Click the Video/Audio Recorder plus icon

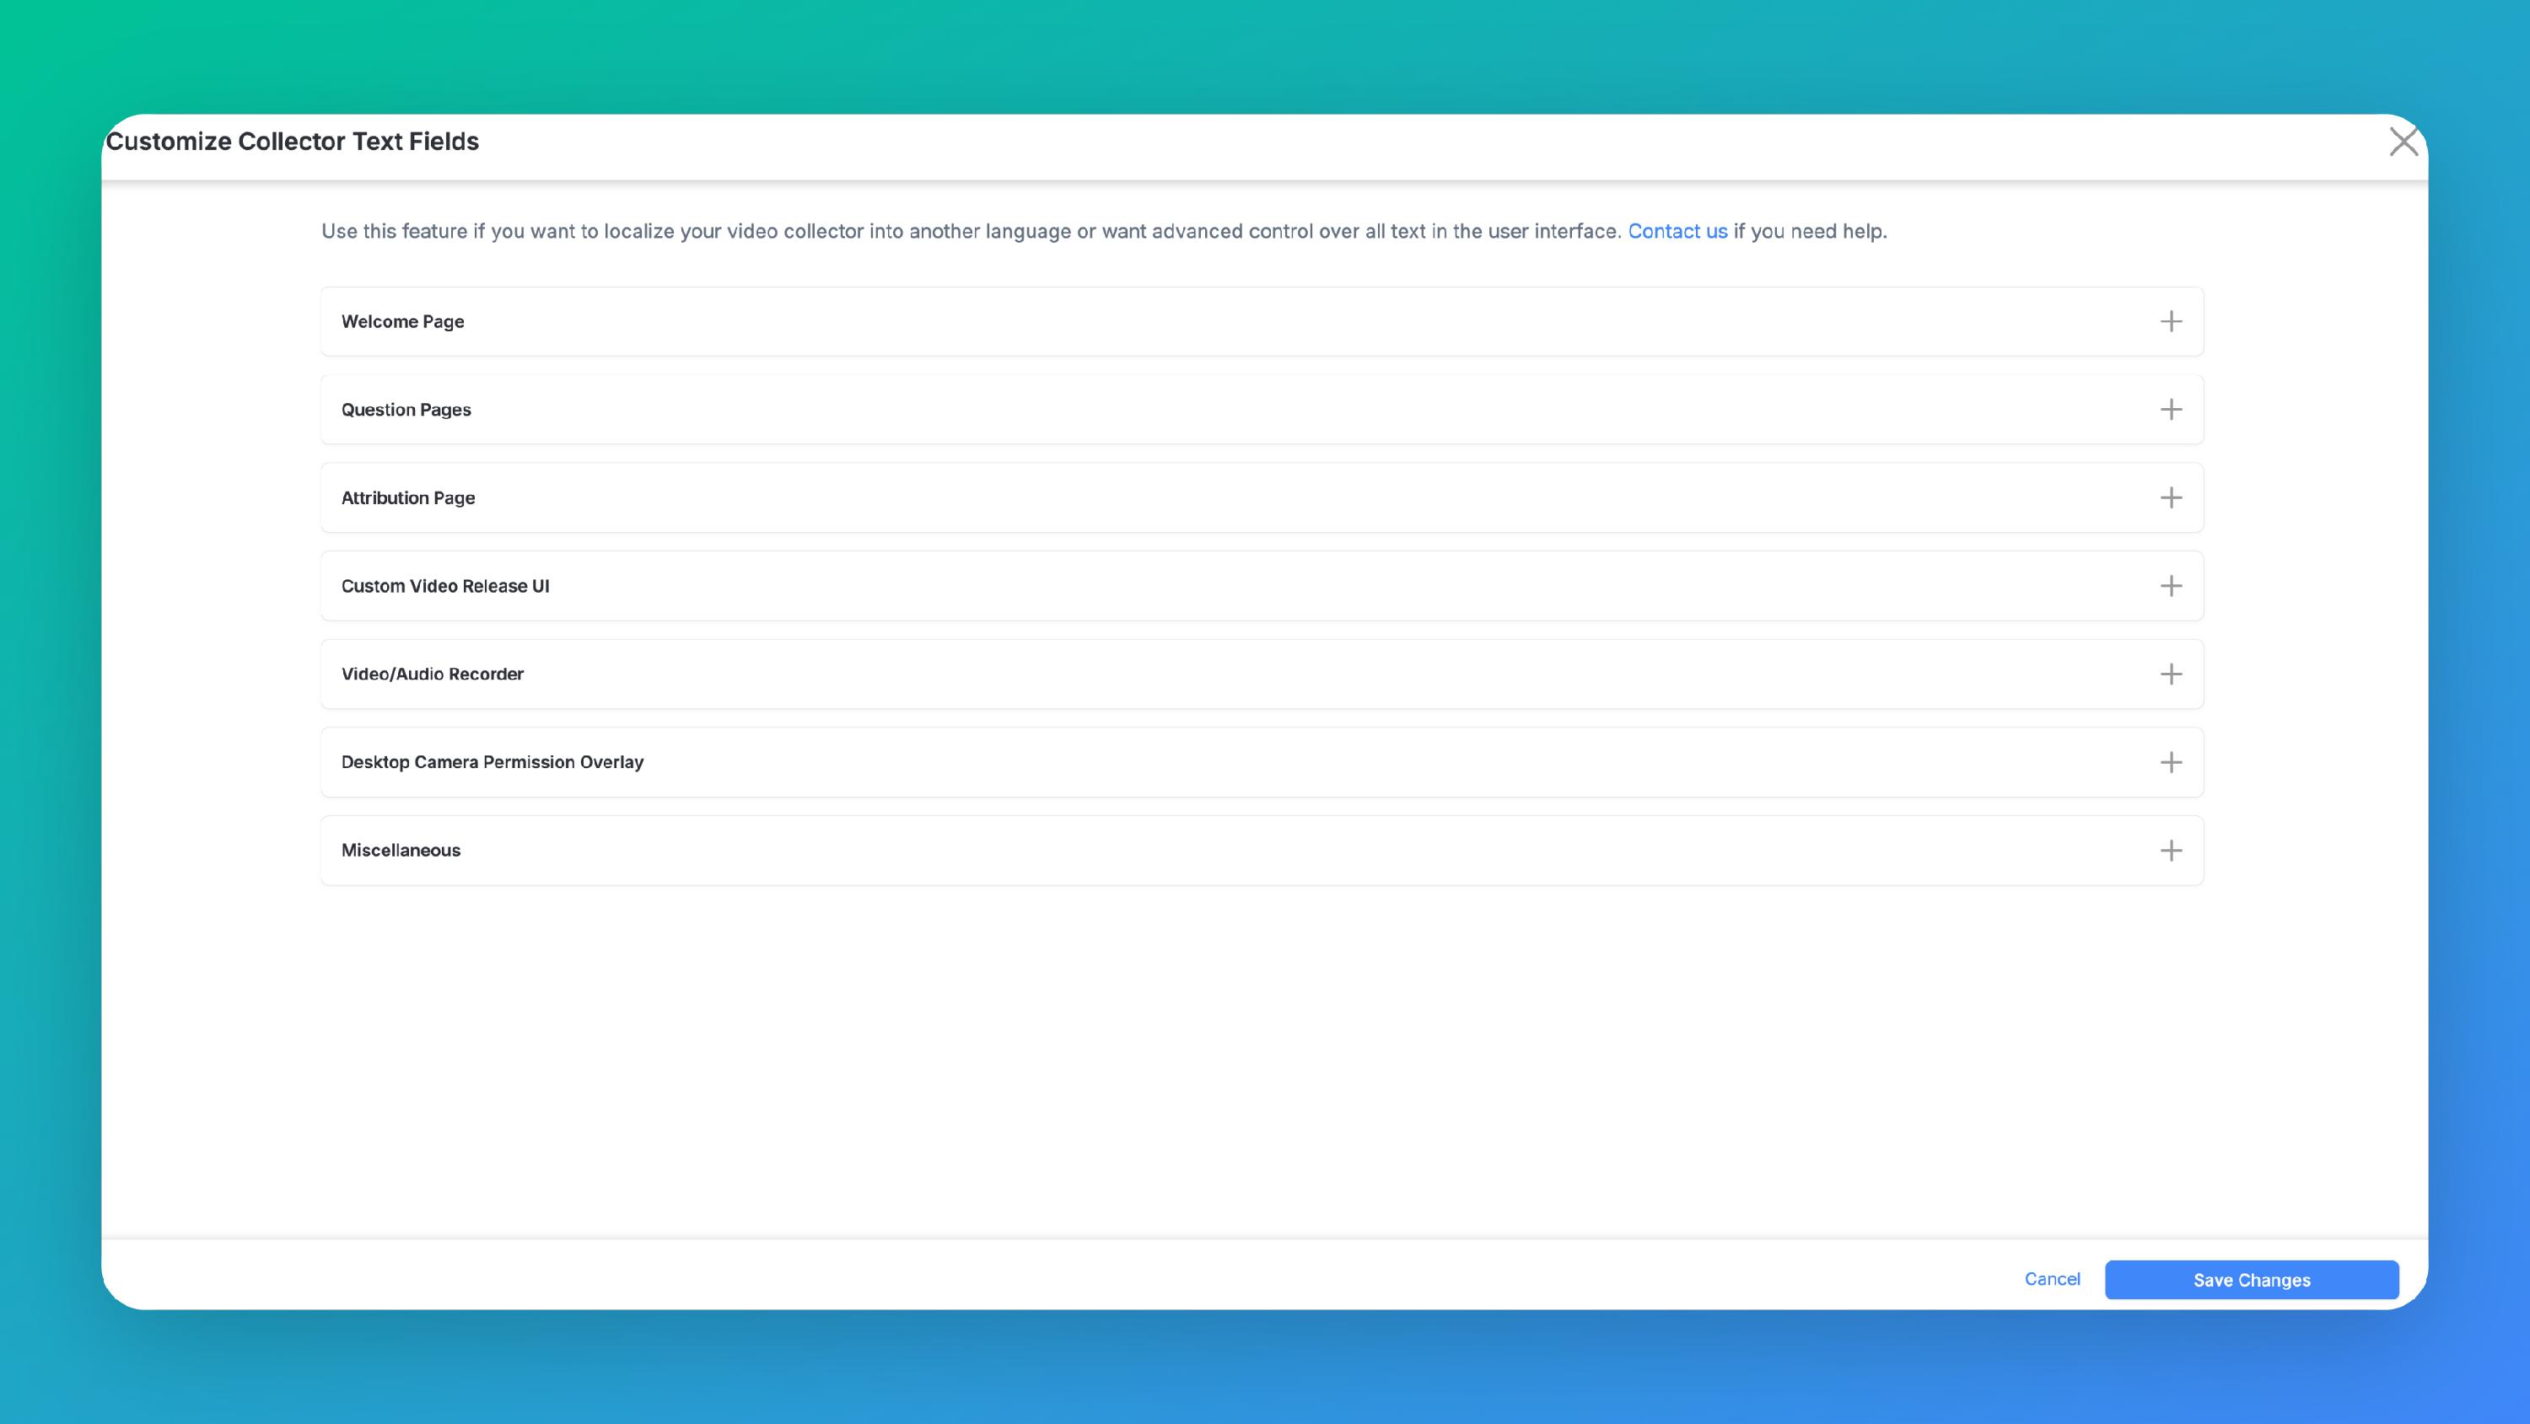pos(2171,674)
